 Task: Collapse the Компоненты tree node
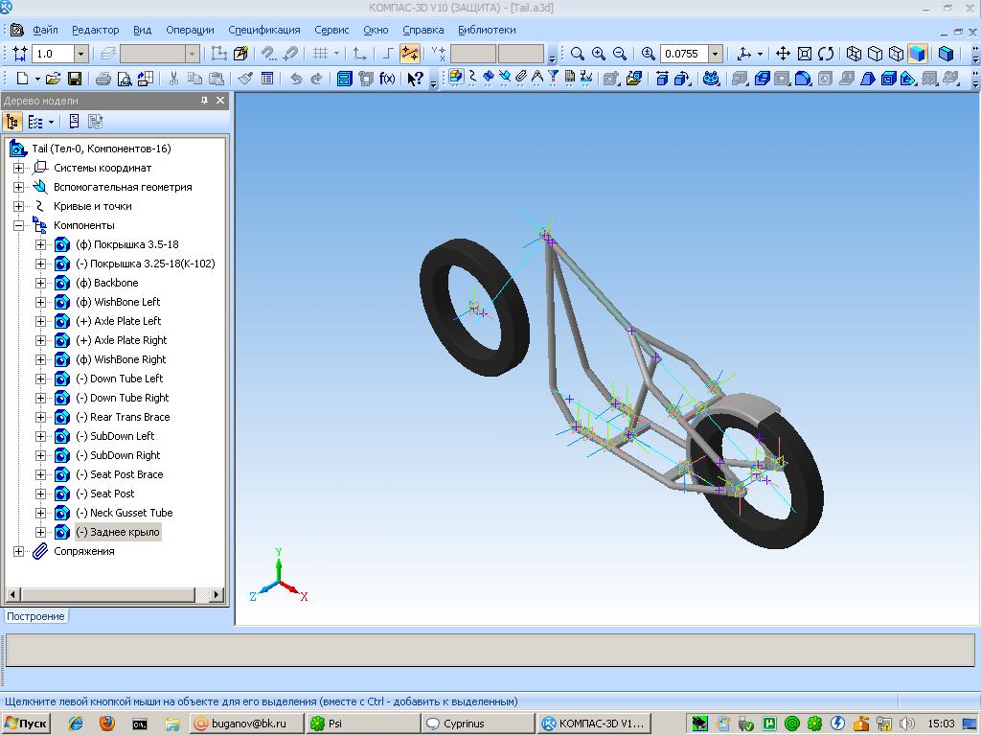tap(18, 225)
